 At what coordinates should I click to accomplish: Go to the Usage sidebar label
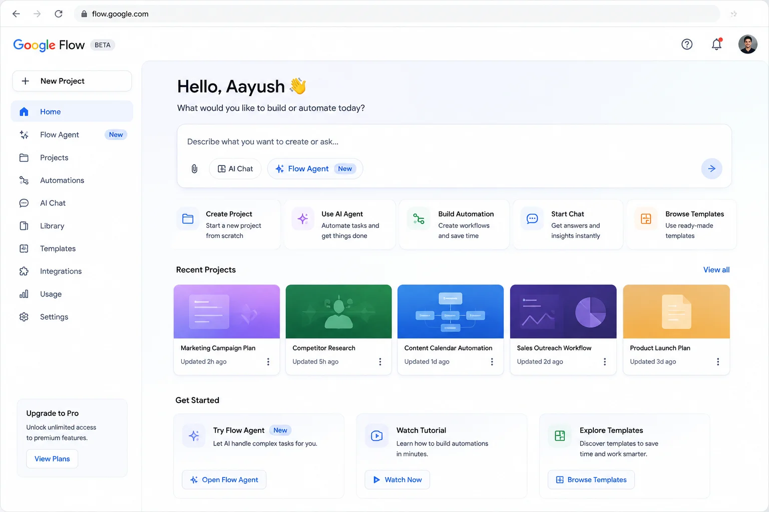[51, 294]
